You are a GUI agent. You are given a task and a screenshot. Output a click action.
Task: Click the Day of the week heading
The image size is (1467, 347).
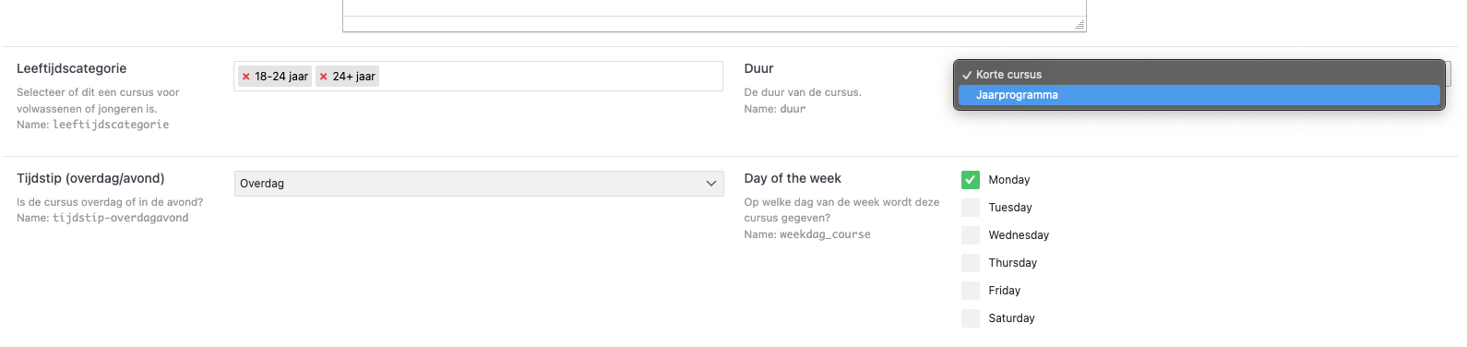[x=793, y=178]
